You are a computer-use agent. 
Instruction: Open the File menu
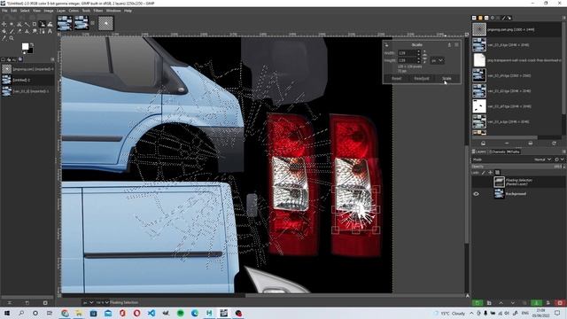[4, 11]
